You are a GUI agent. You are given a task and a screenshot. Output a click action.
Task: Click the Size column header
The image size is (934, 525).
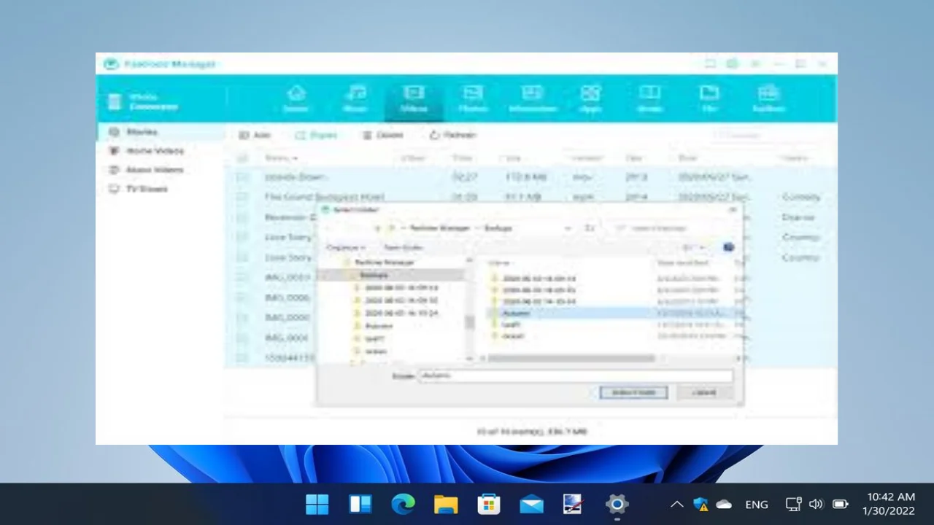coord(512,158)
